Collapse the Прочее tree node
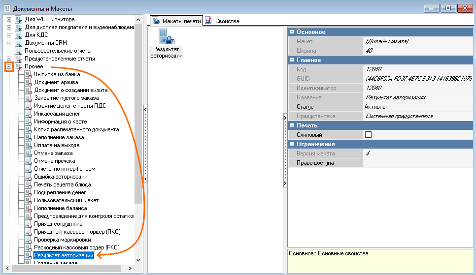This screenshot has width=476, height=275. 9,66
